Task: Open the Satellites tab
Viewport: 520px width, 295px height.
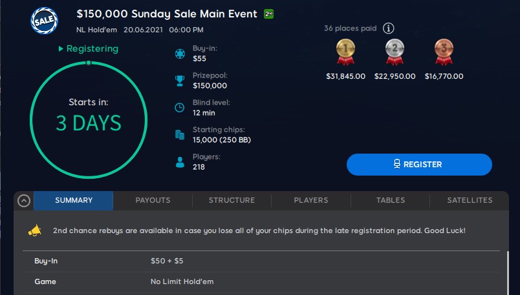Action: point(470,200)
